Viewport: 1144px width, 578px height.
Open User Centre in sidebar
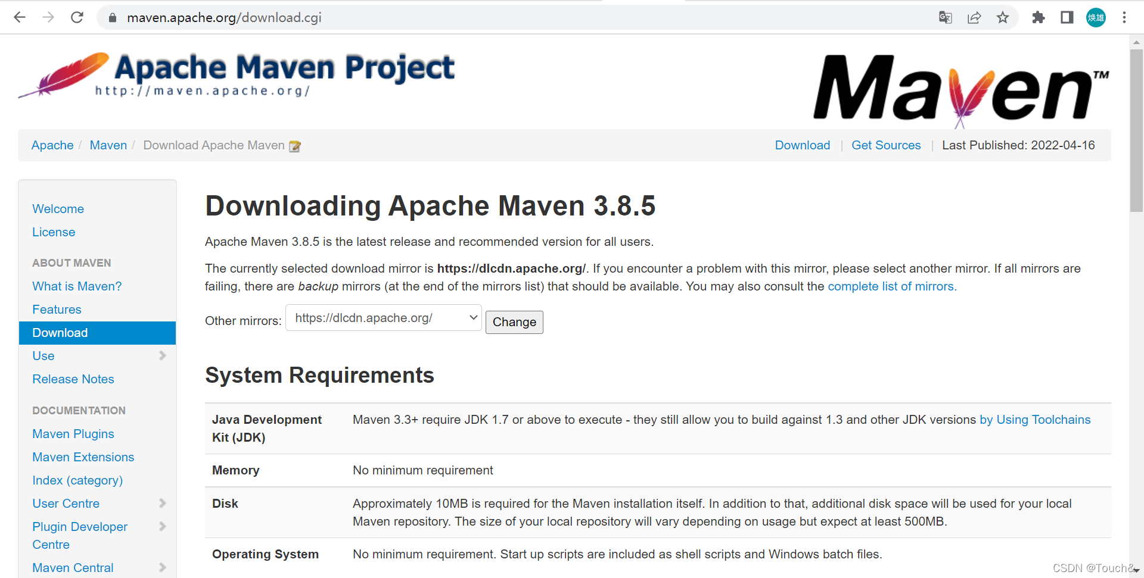pos(66,504)
